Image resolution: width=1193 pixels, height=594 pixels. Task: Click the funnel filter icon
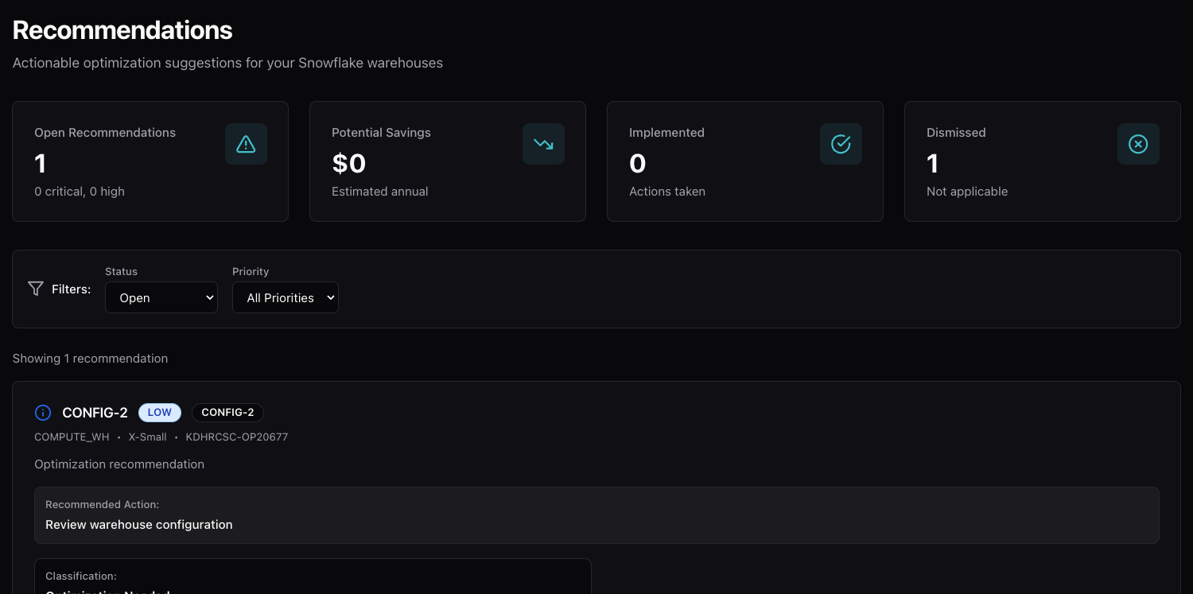point(36,289)
